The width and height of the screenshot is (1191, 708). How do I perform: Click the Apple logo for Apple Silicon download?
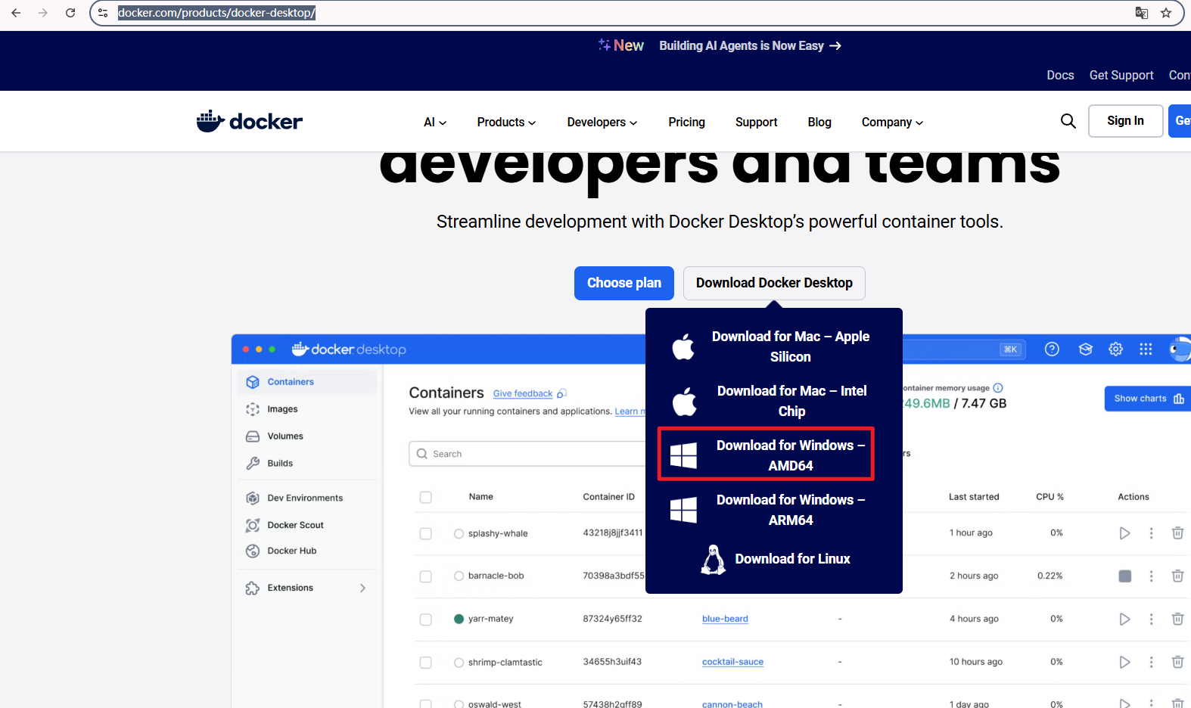tap(683, 346)
